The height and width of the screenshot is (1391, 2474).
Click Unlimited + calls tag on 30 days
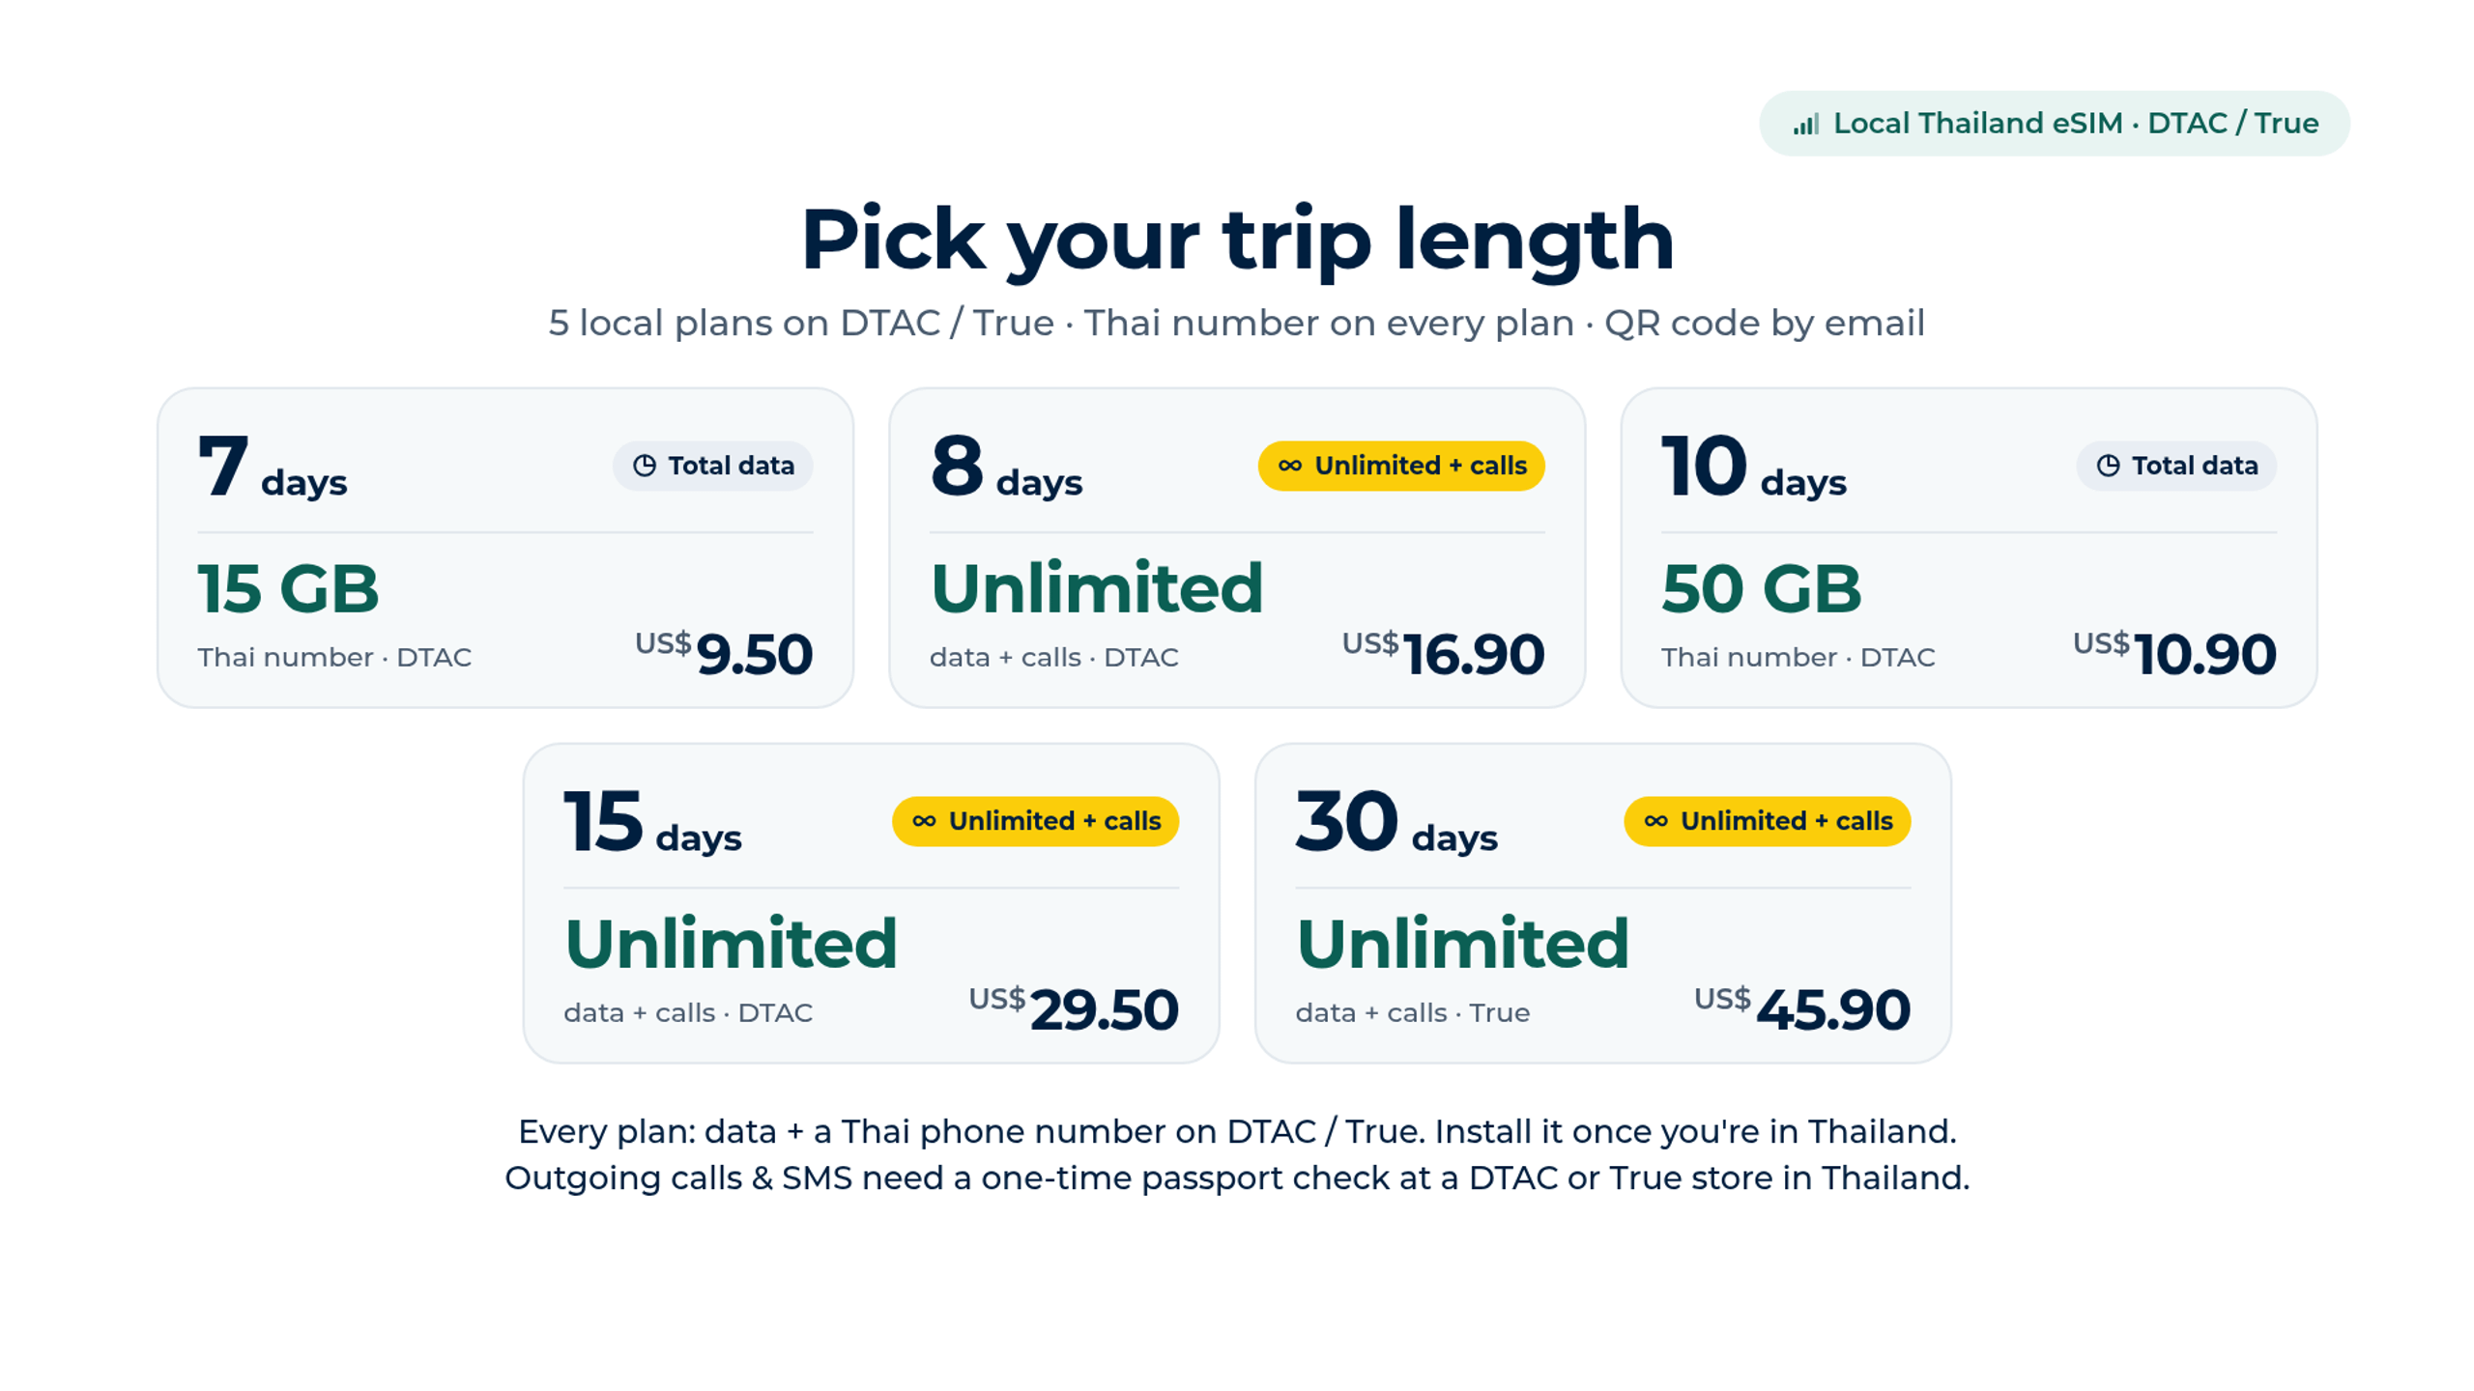coord(1767,821)
